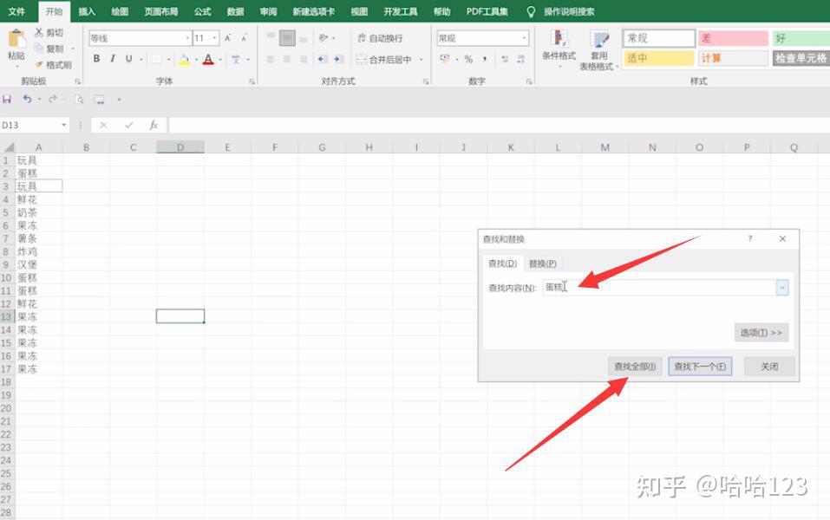830x520 pixels.
Task: Open Find what history dropdown arrow
Action: 782,287
